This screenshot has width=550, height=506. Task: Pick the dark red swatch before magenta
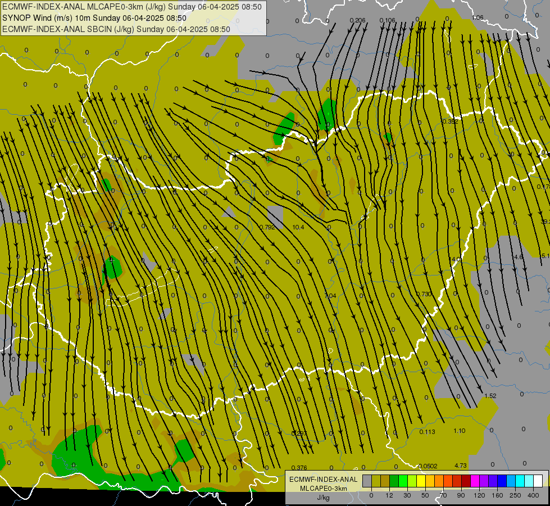[x=466, y=481]
